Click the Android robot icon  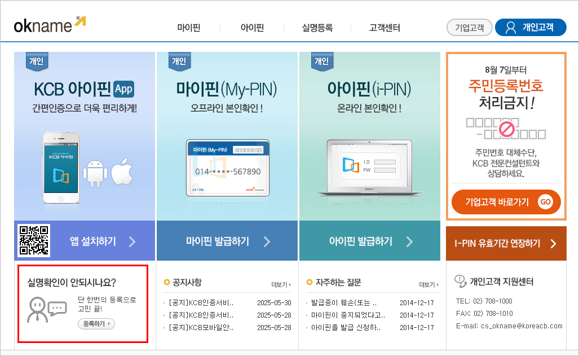coord(95,173)
